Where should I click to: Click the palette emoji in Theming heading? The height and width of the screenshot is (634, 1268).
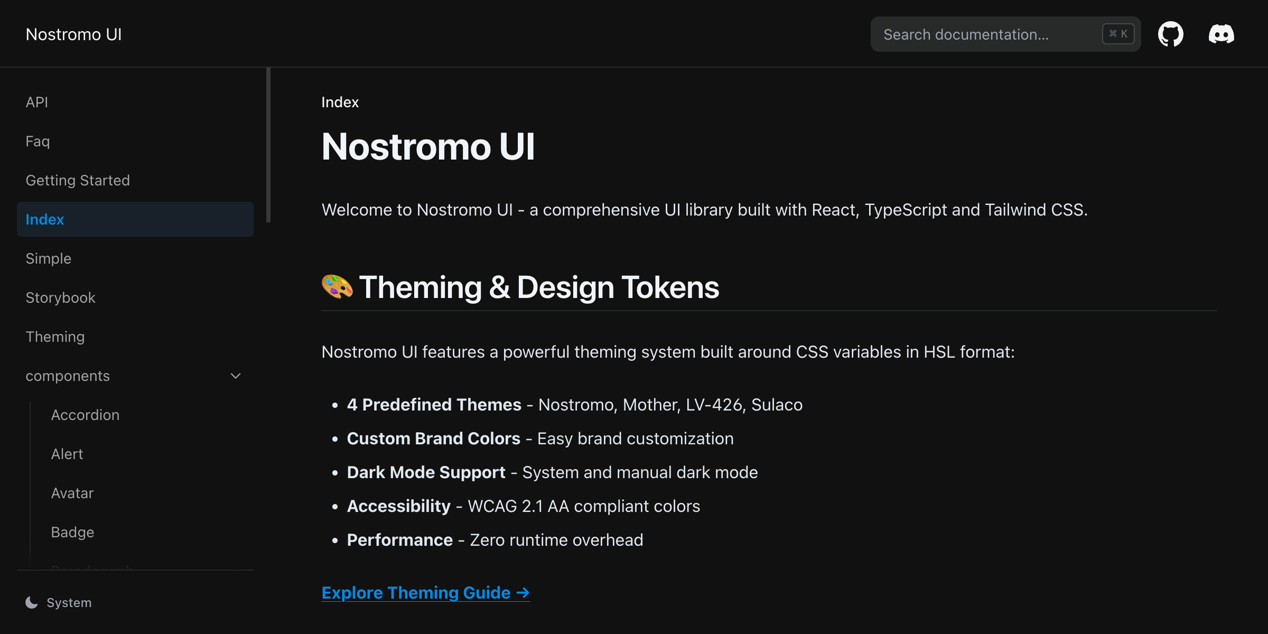tap(337, 287)
